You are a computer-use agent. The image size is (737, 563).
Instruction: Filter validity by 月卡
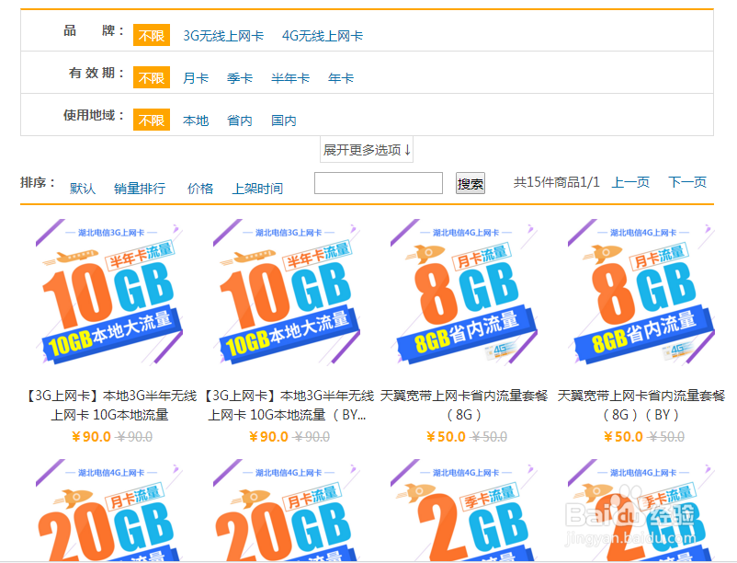coord(196,78)
